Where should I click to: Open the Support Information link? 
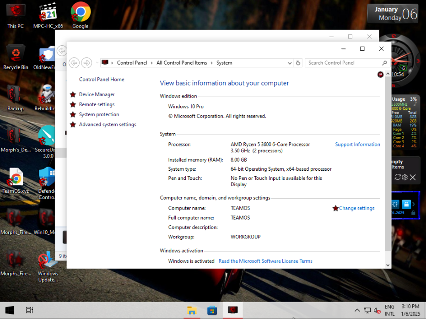click(357, 144)
